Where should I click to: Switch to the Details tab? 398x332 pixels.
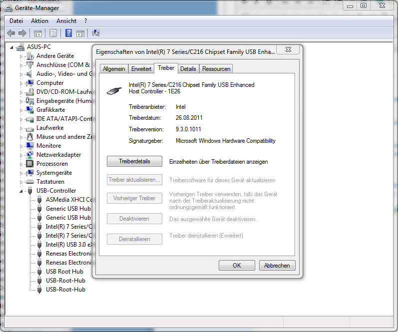point(188,69)
